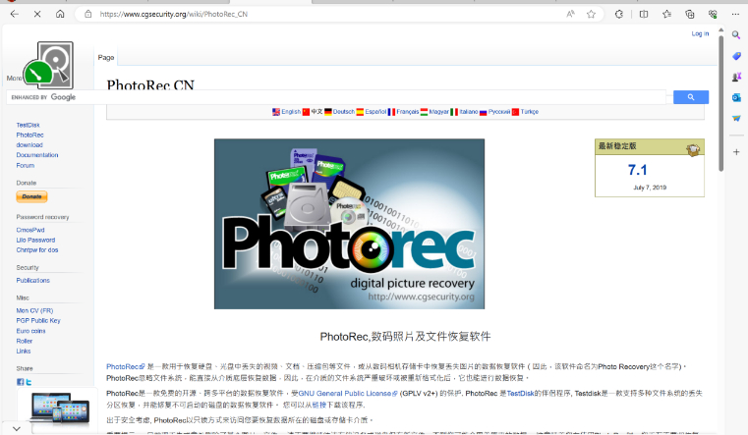
Task: Open the Mon CV (FR) link
Action: [34, 310]
